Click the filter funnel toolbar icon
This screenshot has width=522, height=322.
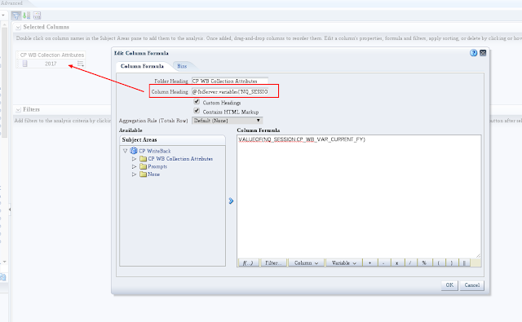(x=16, y=15)
